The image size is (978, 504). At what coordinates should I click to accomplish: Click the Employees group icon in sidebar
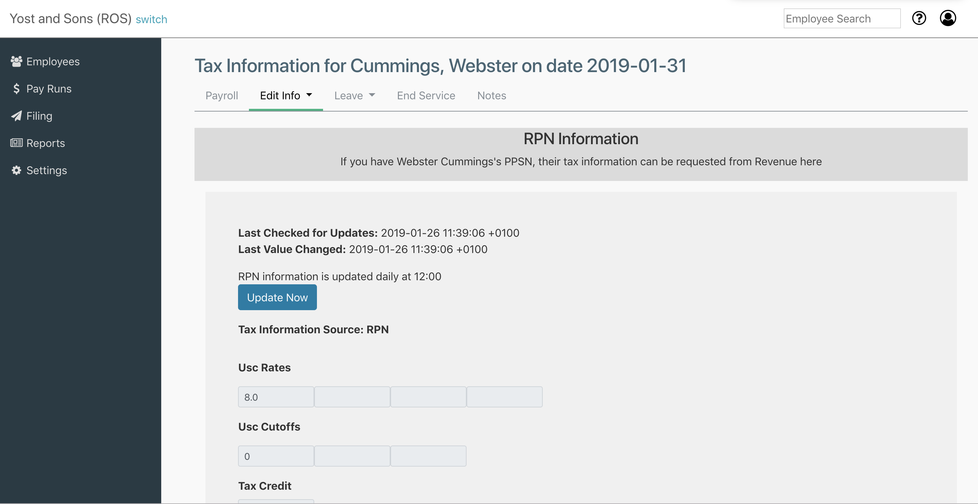16,62
